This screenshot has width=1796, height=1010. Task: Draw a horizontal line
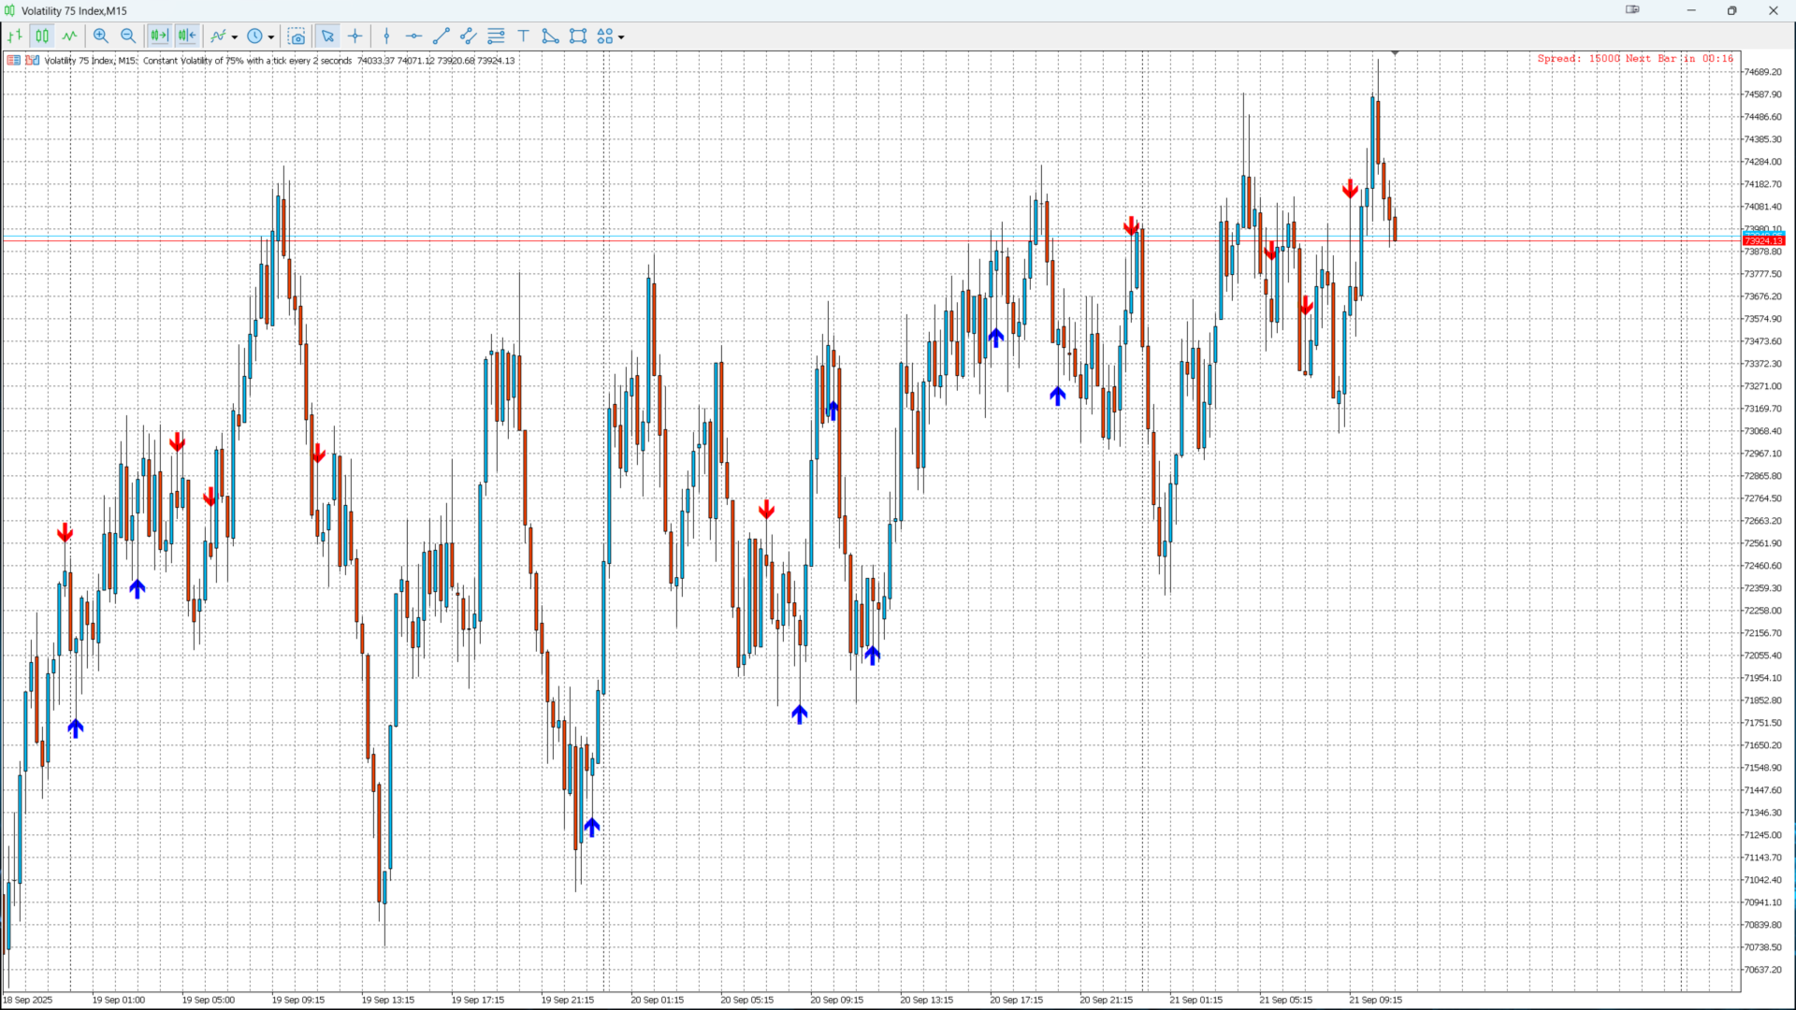(x=413, y=36)
